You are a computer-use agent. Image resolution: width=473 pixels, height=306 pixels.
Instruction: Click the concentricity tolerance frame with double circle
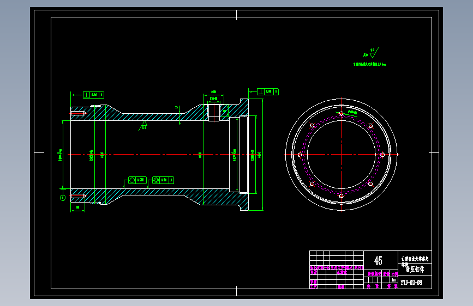point(163,180)
